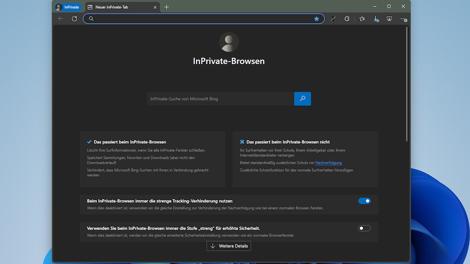The image size is (470, 264).
Task: Click text 'Verwenden Sie beim InPrivate-Browsen immer'
Action: pos(131,228)
